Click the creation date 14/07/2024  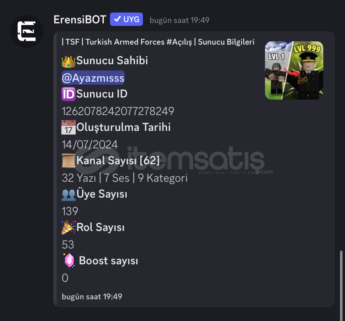pyautogui.click(x=90, y=145)
